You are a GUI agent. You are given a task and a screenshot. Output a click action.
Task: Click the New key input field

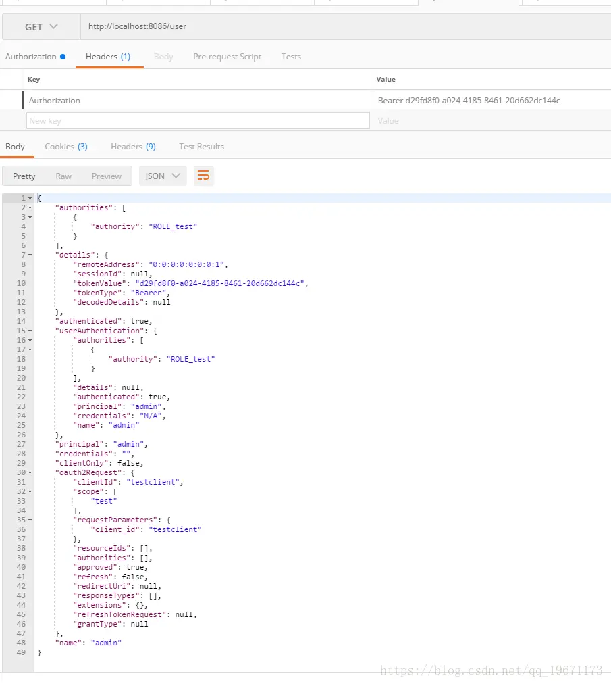pos(198,121)
